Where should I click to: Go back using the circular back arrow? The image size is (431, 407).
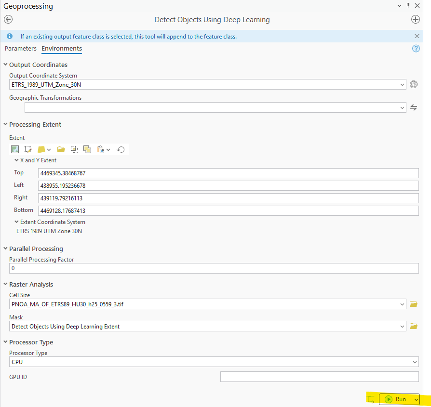pyautogui.click(x=8, y=19)
